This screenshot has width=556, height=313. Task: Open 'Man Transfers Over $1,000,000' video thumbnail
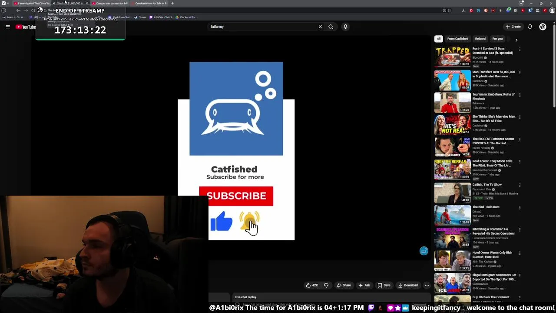point(452,80)
